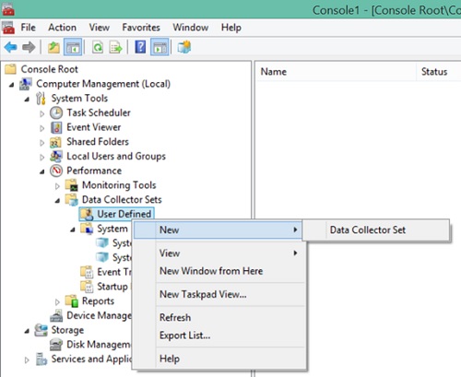
Task: Click the Name column header
Action: pyautogui.click(x=336, y=72)
